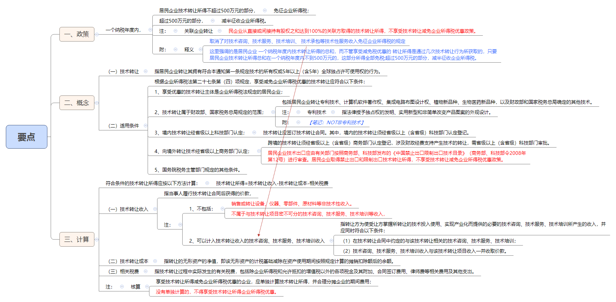
Task: Select the 释义 node
Action: pyautogui.click(x=189, y=50)
